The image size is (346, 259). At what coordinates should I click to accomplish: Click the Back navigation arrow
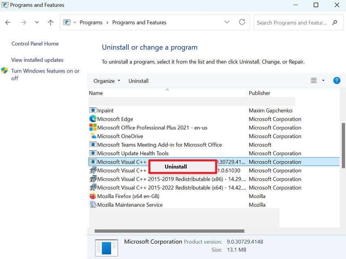[8, 22]
